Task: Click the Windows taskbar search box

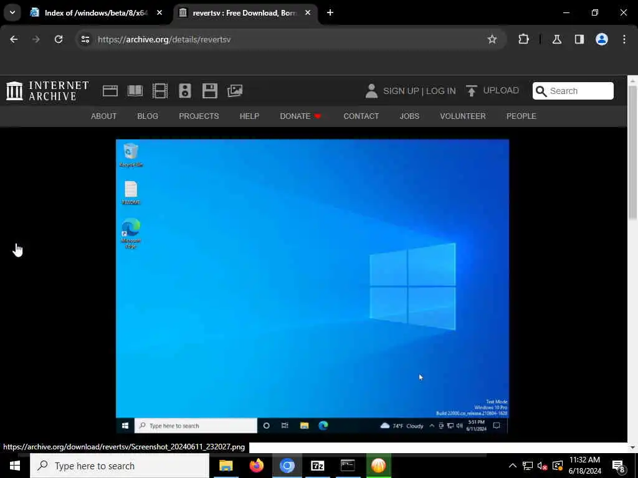Action: pyautogui.click(x=120, y=466)
